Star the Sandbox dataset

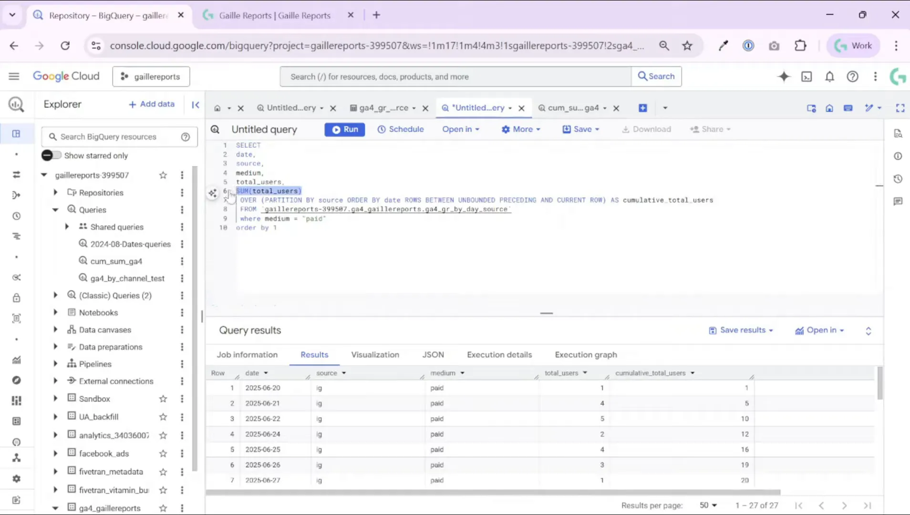coord(163,399)
